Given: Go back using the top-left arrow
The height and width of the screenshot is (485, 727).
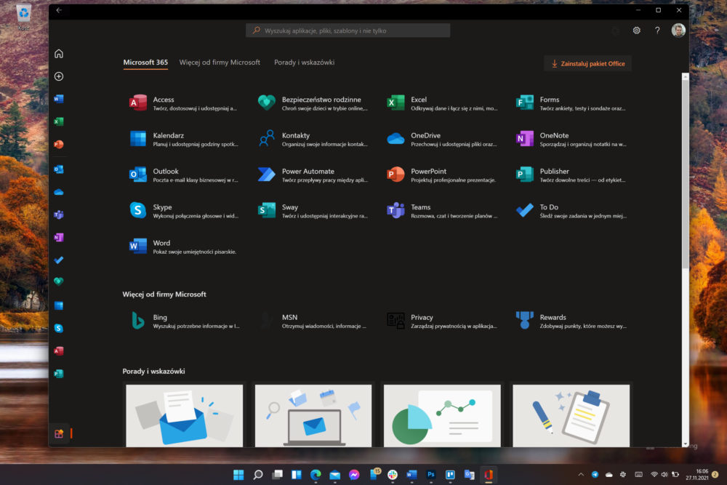Looking at the screenshot, I should tap(59, 10).
